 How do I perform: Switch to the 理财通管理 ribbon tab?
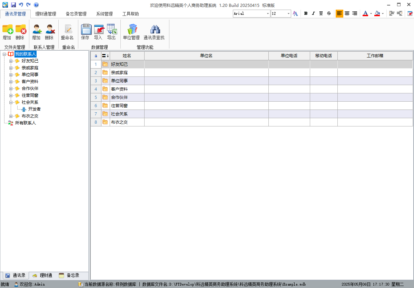(x=46, y=14)
